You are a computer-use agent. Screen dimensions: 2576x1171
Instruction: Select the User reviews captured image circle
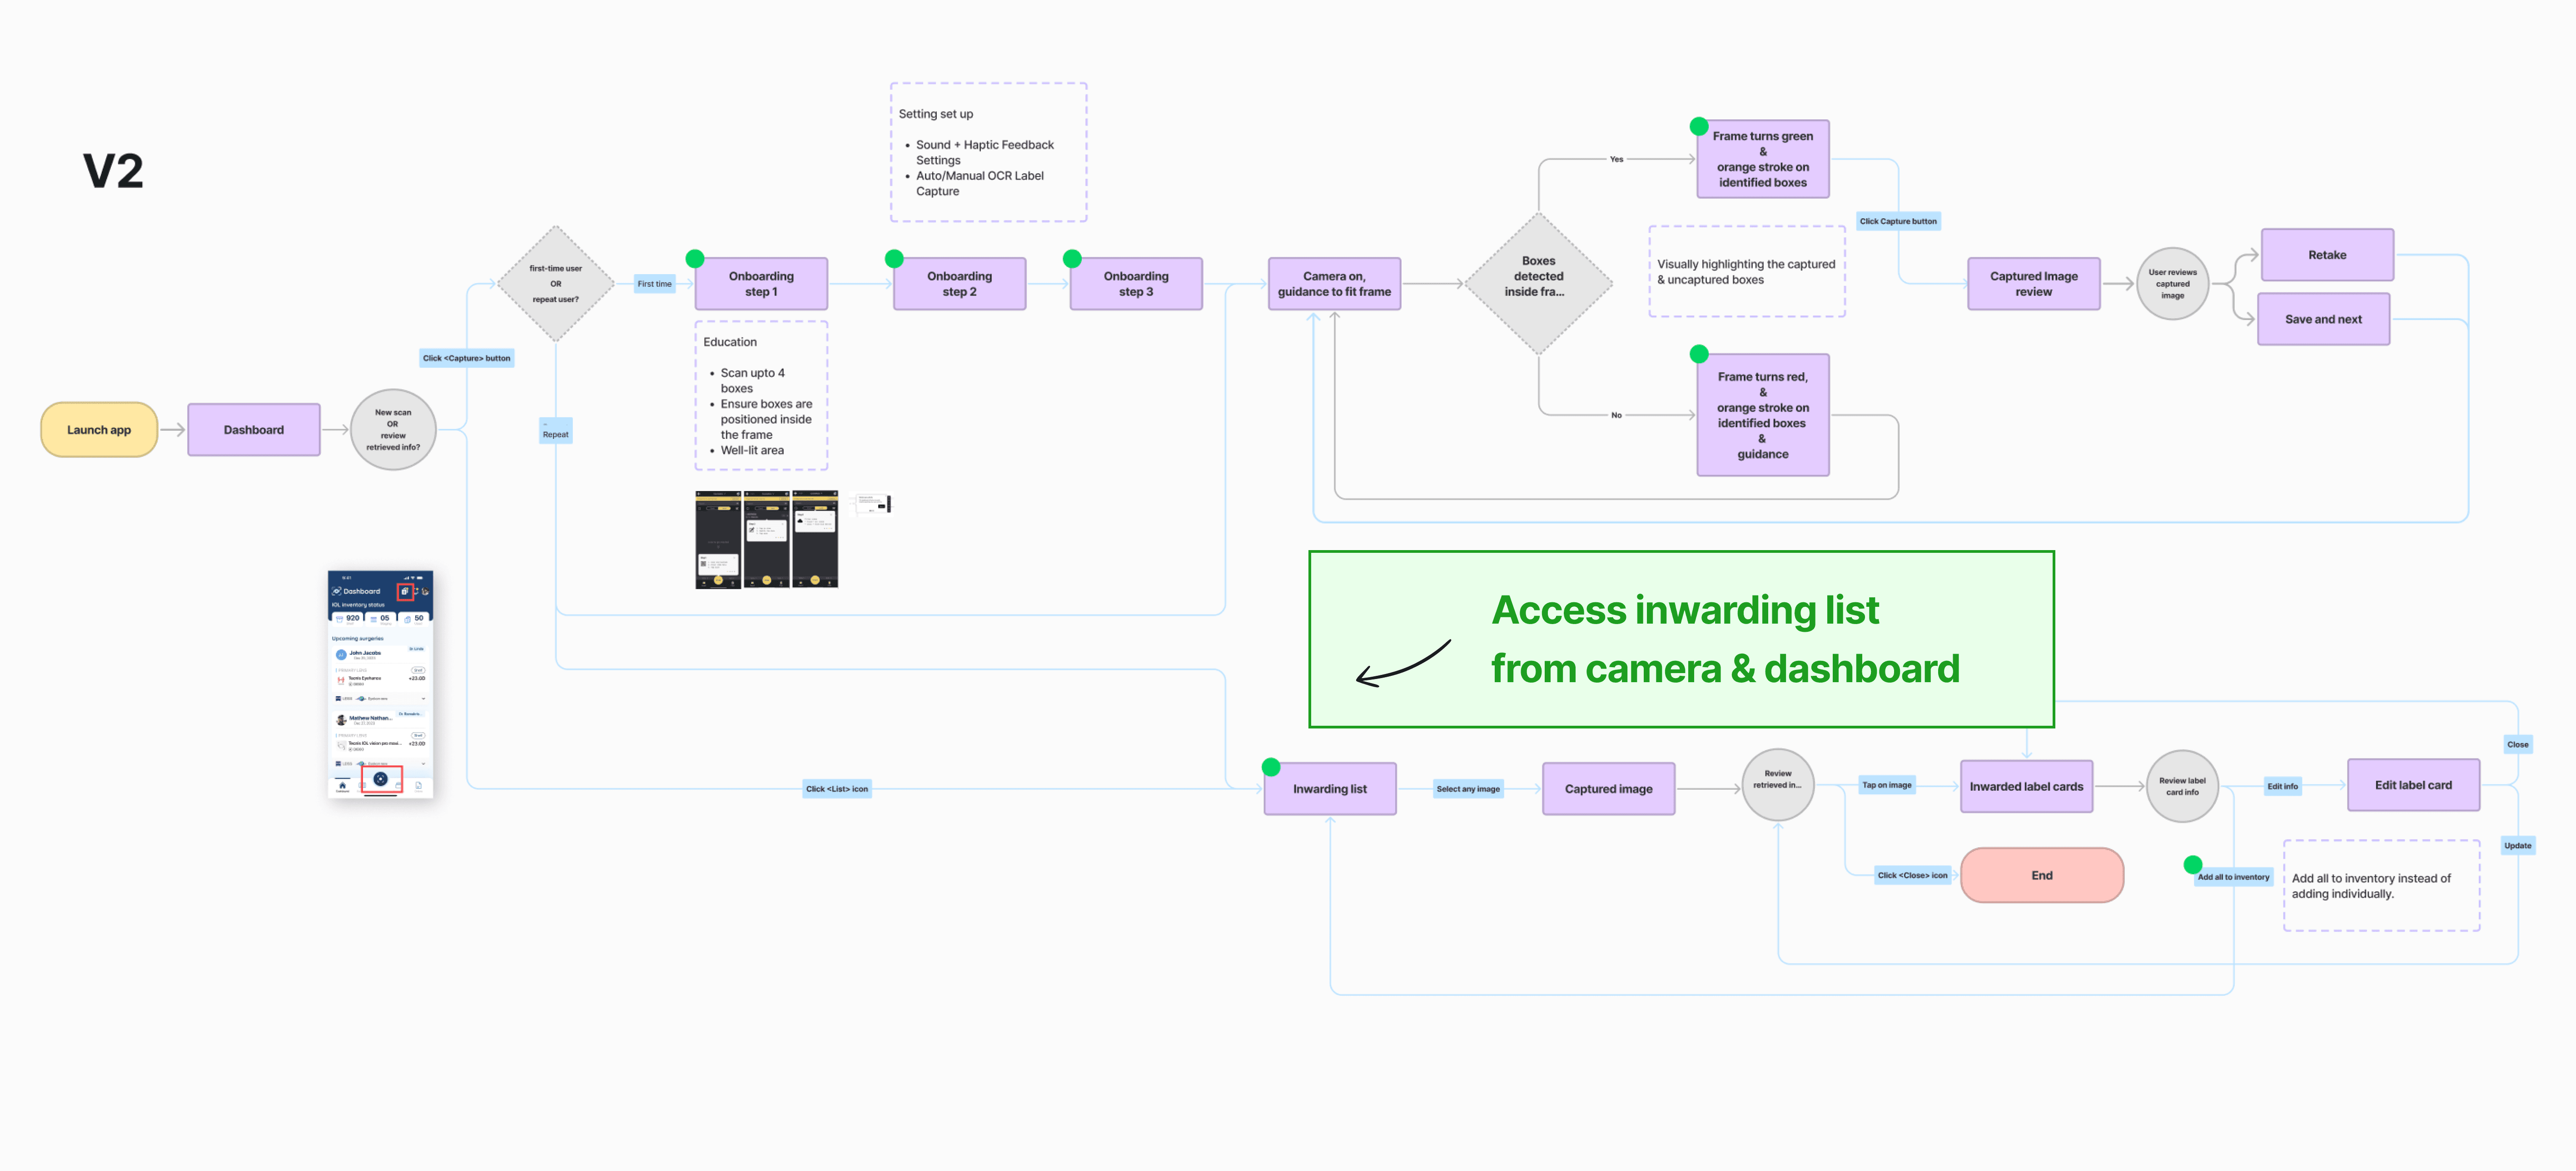point(2172,284)
